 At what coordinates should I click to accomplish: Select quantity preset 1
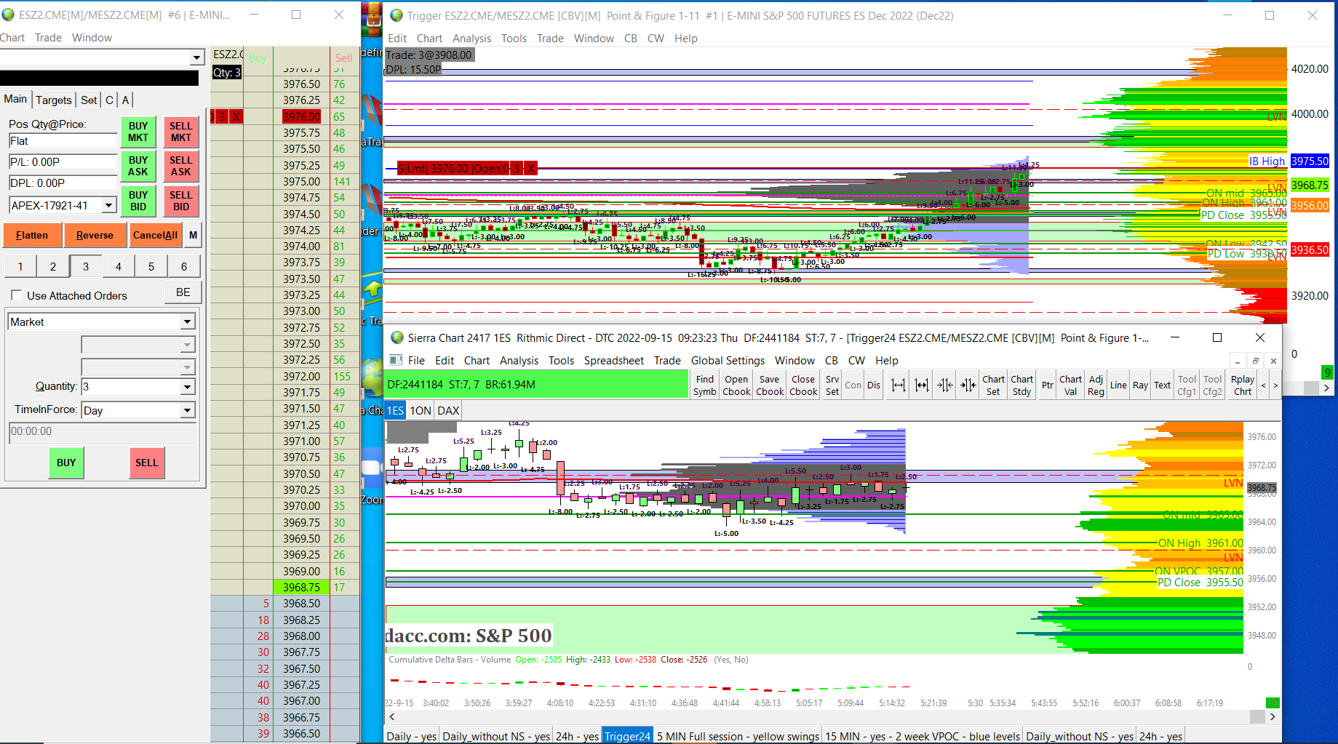[x=20, y=266]
